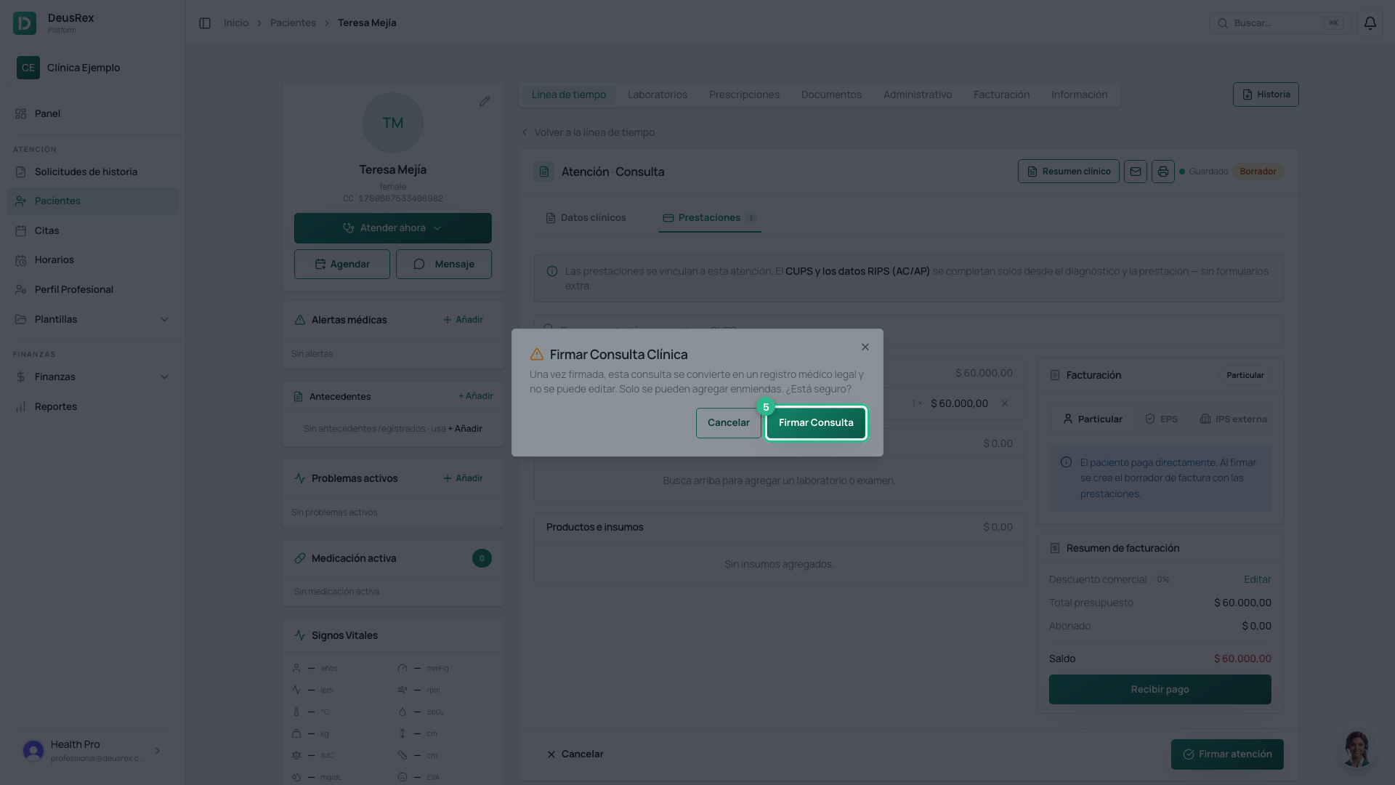Image resolution: width=1395 pixels, height=785 pixels.
Task: Select Particular billing option
Action: point(1092,419)
